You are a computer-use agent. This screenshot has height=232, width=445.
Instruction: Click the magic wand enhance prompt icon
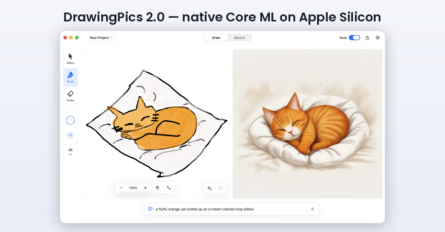[312, 209]
